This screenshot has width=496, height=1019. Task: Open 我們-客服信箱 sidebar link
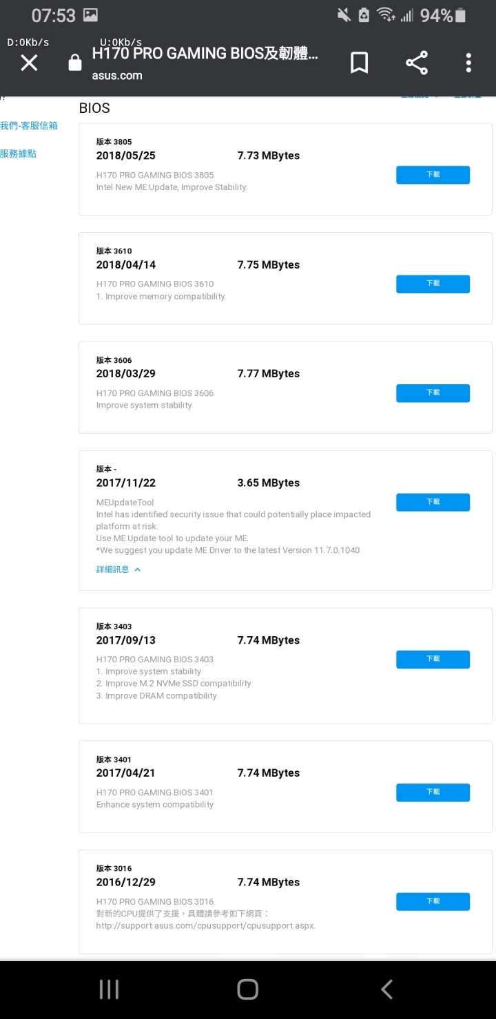tap(29, 125)
